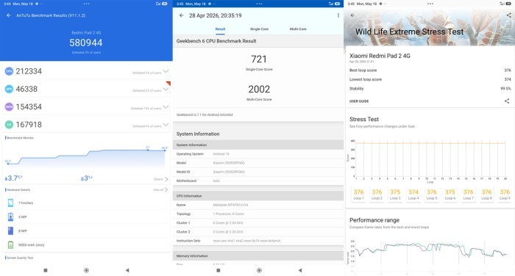Tap the Multi-Core Score 2002
515x276 pixels.
259,89
